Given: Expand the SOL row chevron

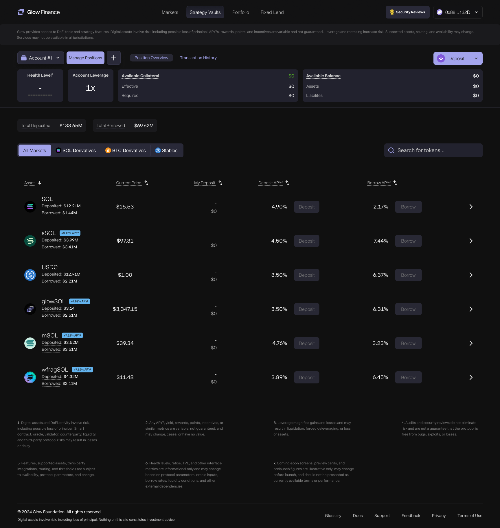Looking at the screenshot, I should tap(471, 207).
